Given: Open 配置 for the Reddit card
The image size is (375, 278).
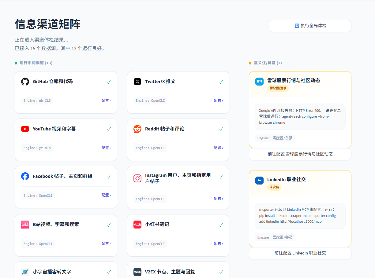Looking at the screenshot, I should pyautogui.click(x=218, y=148).
